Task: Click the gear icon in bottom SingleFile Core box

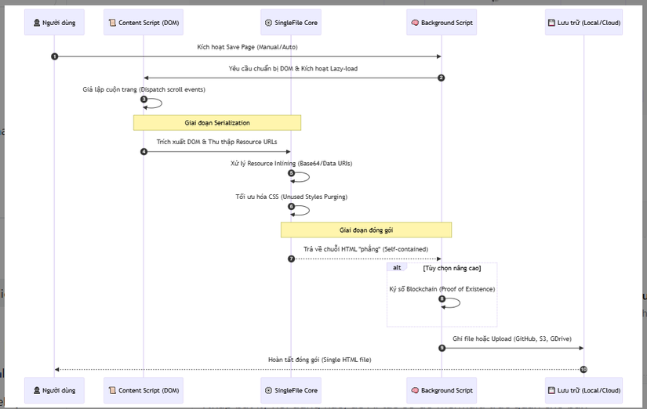Action: click(x=269, y=390)
